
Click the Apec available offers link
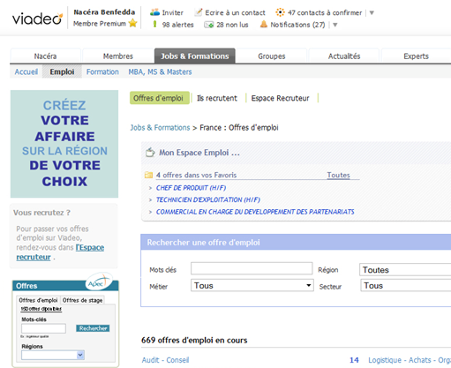point(41,309)
